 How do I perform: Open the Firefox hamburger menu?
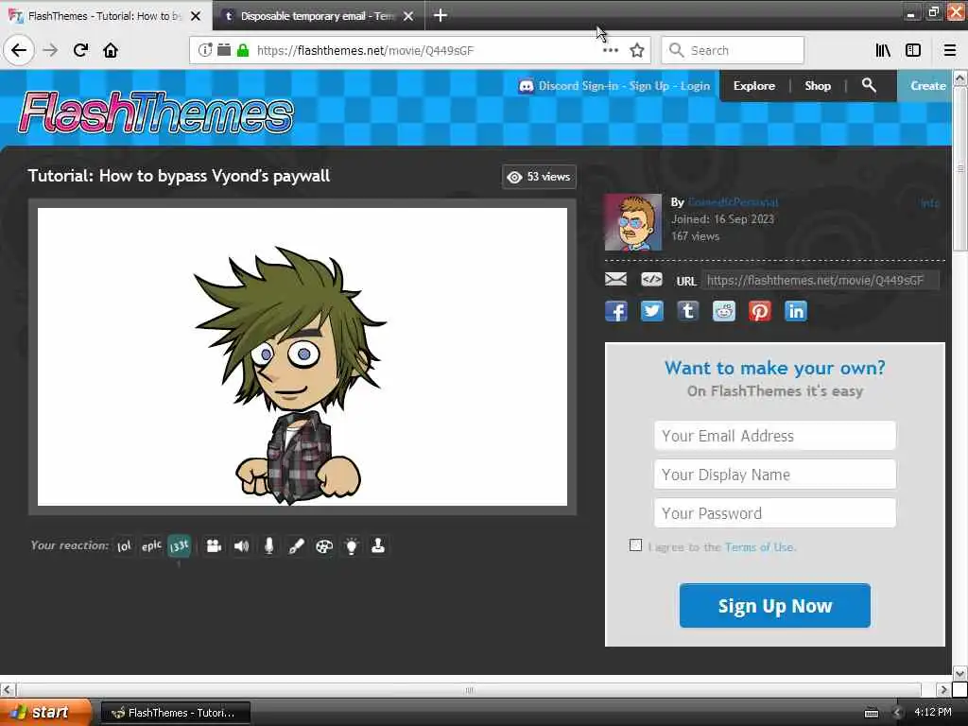pyautogui.click(x=950, y=50)
